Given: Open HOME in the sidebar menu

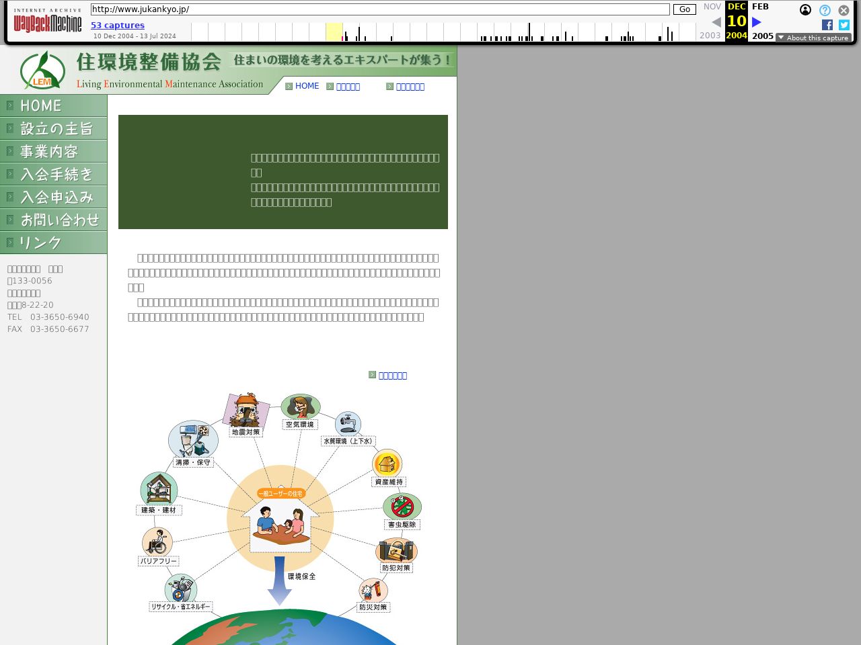Looking at the screenshot, I should 53,105.
